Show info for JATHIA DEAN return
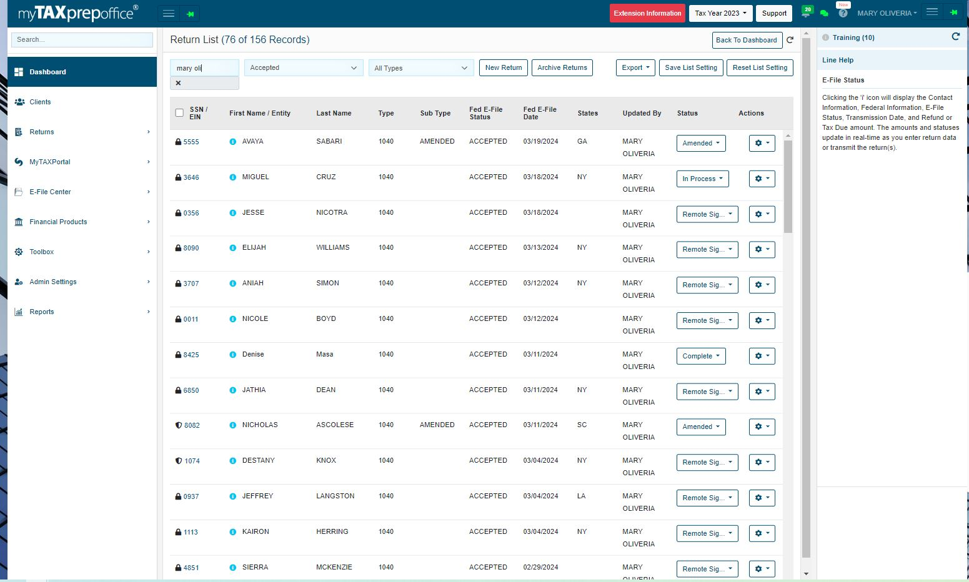 click(x=232, y=390)
